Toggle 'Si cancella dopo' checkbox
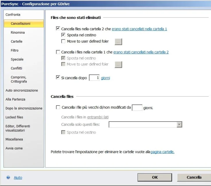This screenshot has width=211, height=186. (x=58, y=77)
